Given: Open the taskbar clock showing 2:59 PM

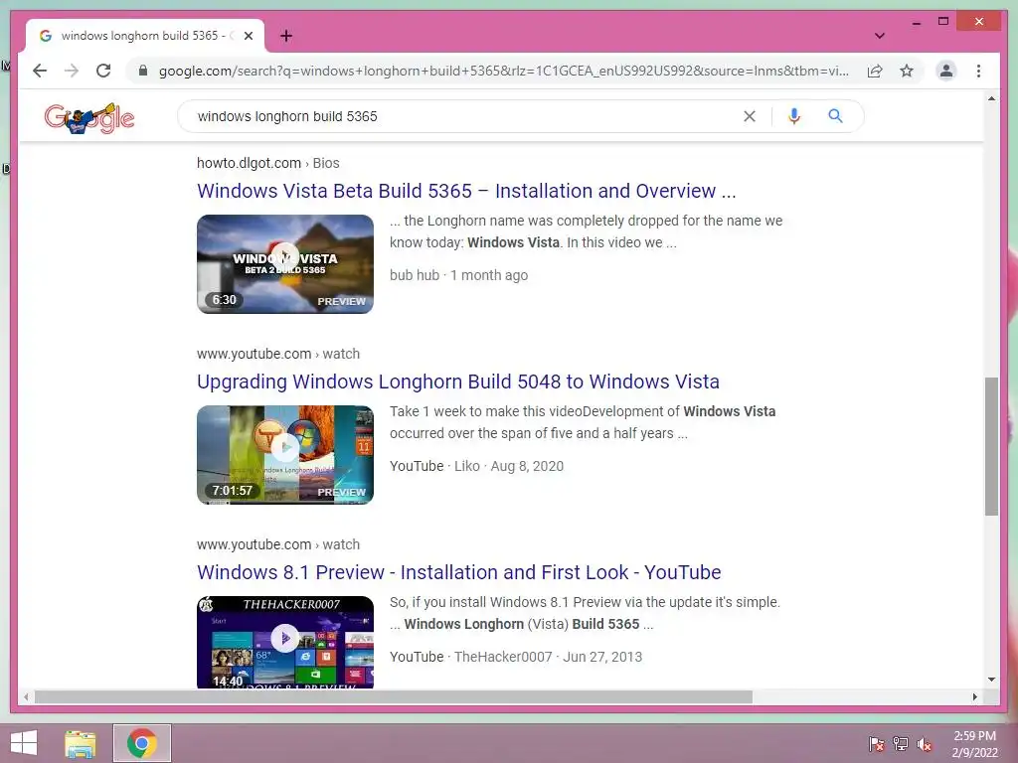Looking at the screenshot, I should pos(974,743).
